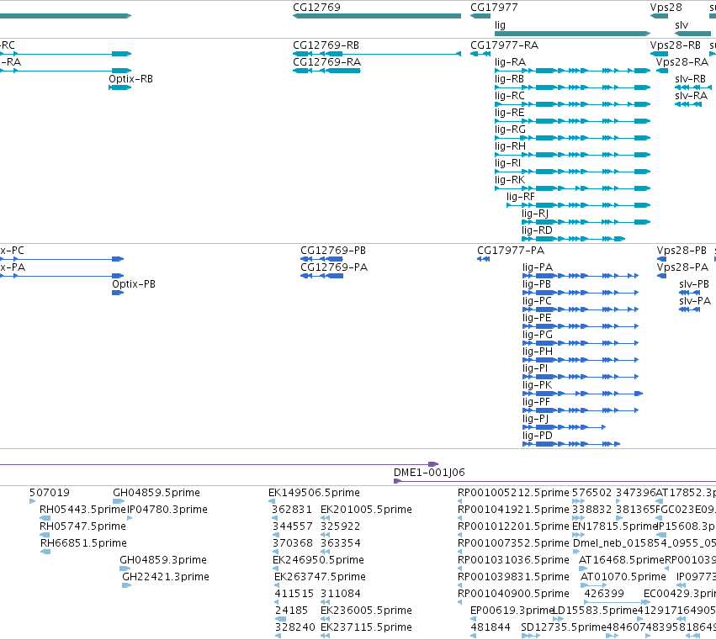Screen dimensions: 716x640
Task: Select EST AT01070.5prime
Action: click(x=623, y=577)
